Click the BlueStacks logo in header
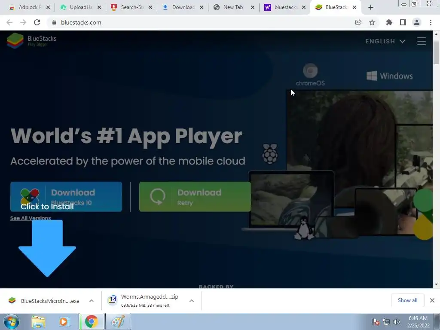The image size is (440, 330). pos(31,41)
